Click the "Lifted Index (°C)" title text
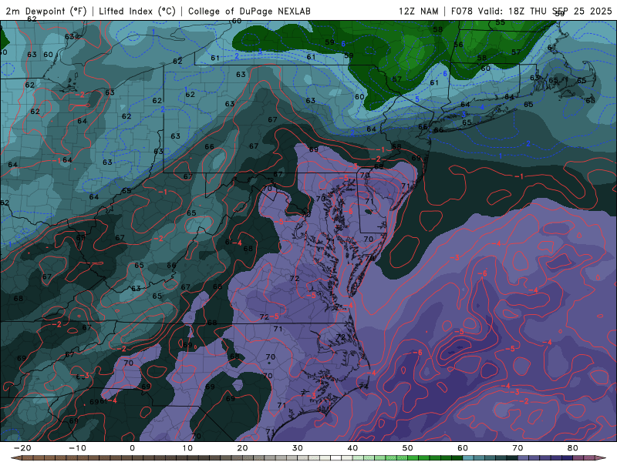Screen dimensions: 617x462 click(137, 11)
